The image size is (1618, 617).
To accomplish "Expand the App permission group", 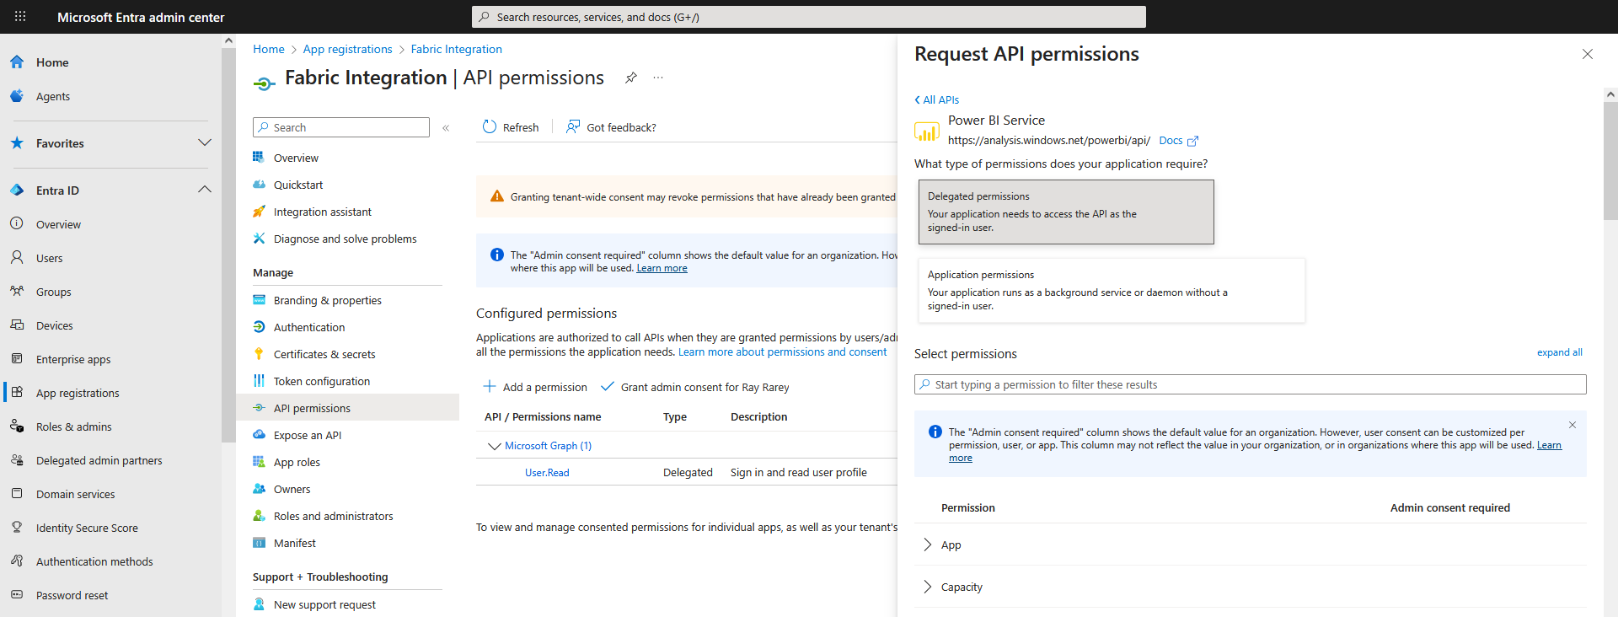I will tap(928, 545).
